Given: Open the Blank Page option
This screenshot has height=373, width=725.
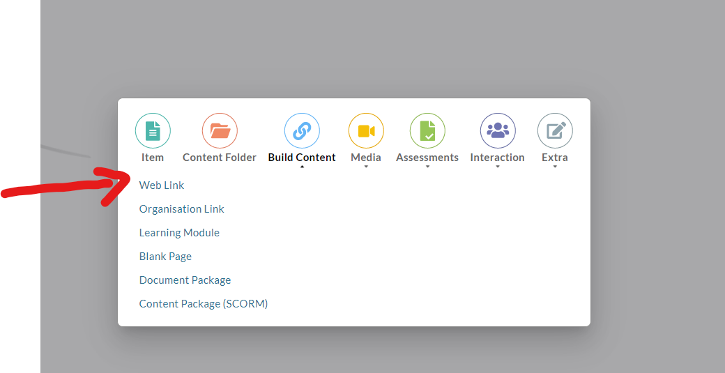Looking at the screenshot, I should click(x=165, y=257).
